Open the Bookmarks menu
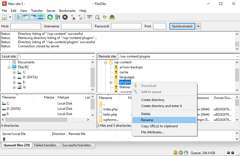Viewport: 240px width, 156px height. pyautogui.click(x=68, y=11)
